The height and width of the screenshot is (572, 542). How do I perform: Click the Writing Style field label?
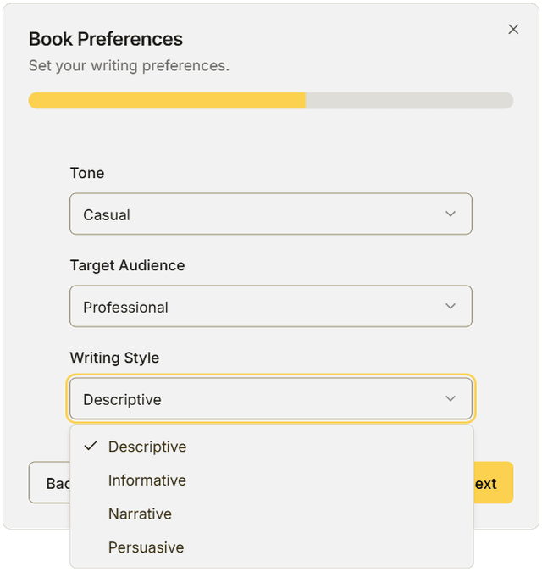click(x=114, y=358)
